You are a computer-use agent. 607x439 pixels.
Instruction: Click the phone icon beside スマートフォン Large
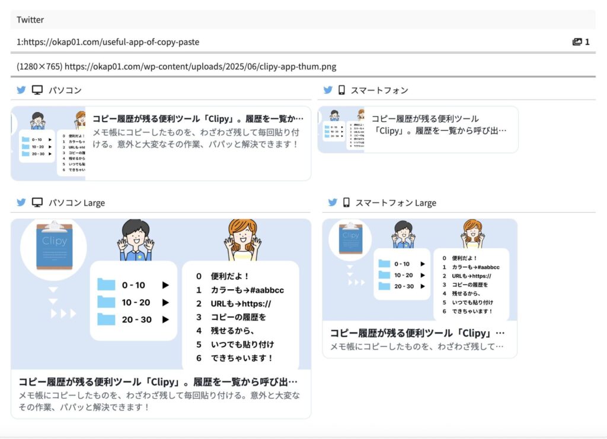coord(346,202)
